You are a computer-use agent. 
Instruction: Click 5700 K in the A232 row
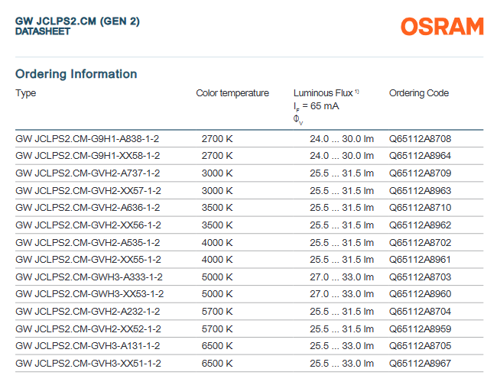(217, 312)
